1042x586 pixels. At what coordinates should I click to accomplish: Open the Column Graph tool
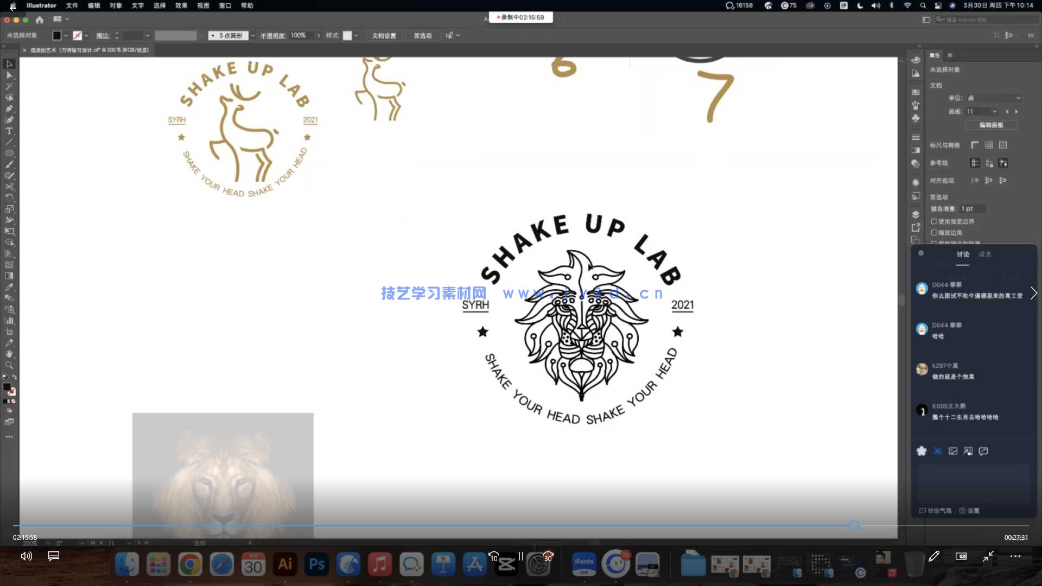click(9, 320)
